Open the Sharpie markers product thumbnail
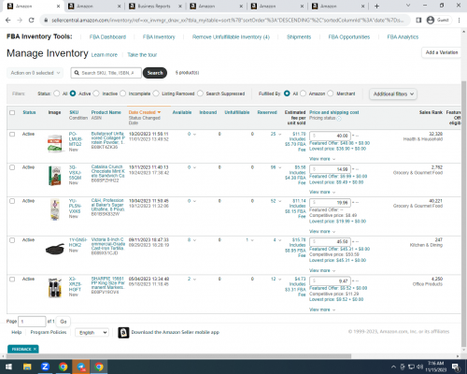Screen dimensions: 467x374 click(55, 287)
